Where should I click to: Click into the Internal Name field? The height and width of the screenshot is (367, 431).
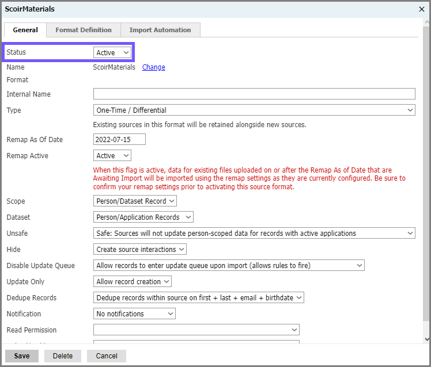pyautogui.click(x=254, y=94)
